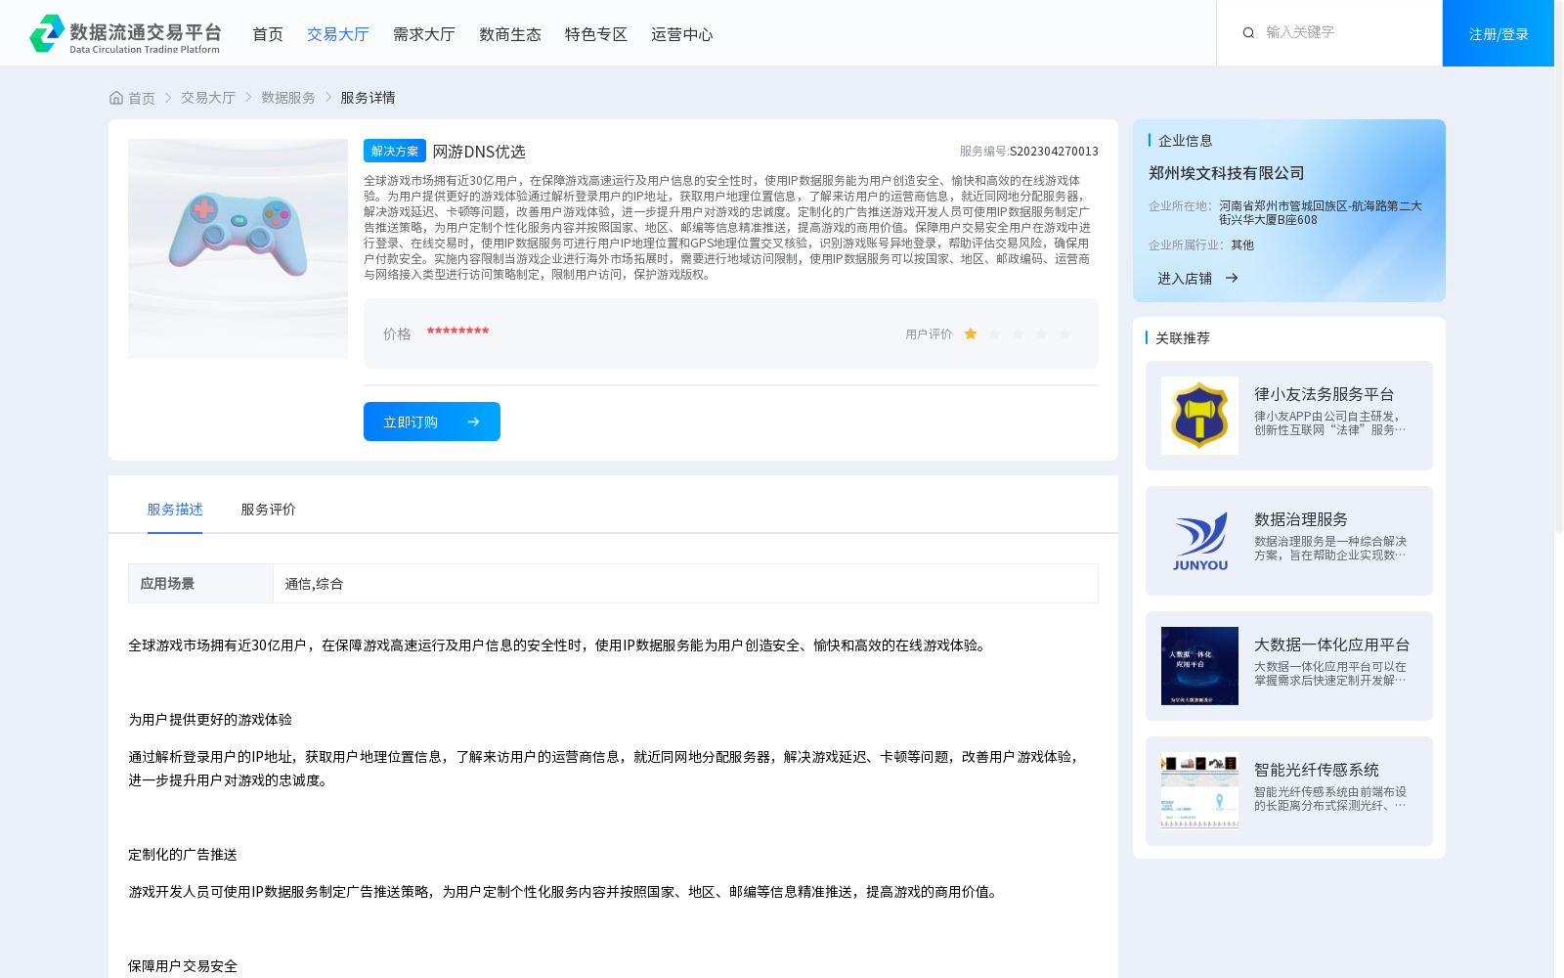Click 数据服务 breadcrumb link
1564x978 pixels.
point(288,98)
